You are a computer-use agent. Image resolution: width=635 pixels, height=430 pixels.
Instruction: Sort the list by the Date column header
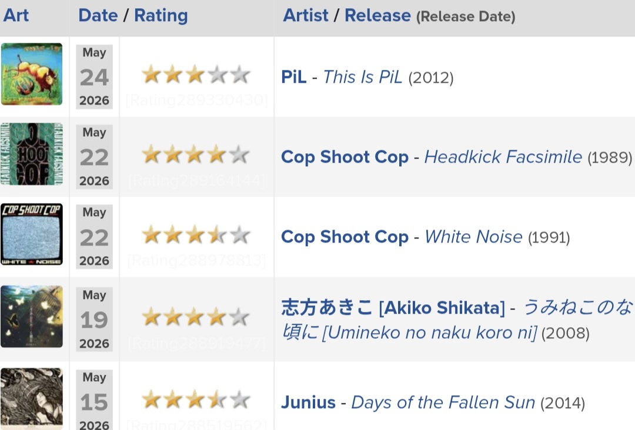[98, 15]
